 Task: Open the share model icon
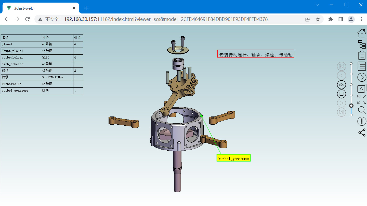[x=362, y=132]
